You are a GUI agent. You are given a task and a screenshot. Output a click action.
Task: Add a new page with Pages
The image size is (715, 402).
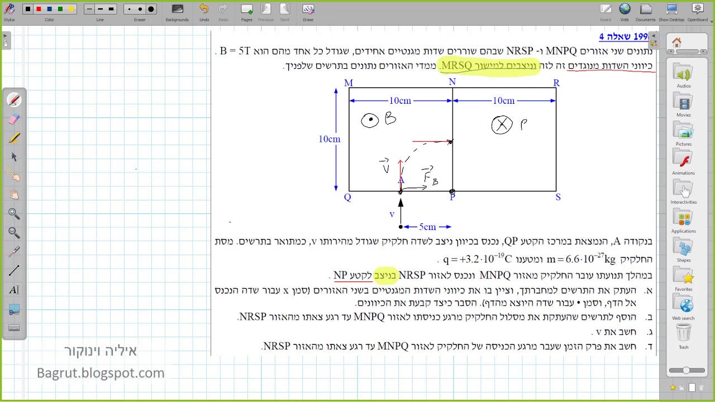(246, 12)
